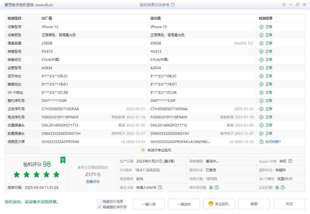Select factory battery serial FG9303319Y118FNAW
310x214 pixels.
pyautogui.click(x=60, y=117)
